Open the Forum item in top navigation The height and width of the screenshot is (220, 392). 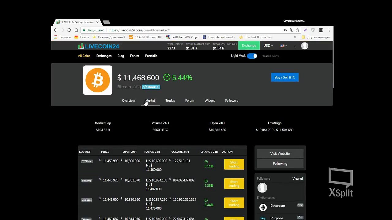click(134, 56)
